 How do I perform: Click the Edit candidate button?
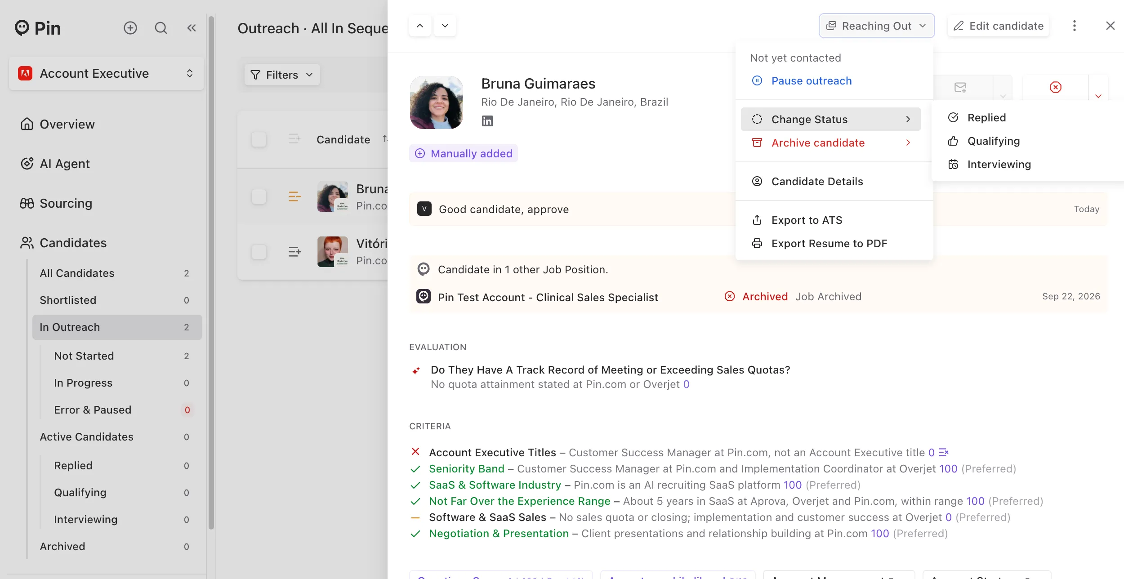[x=998, y=26]
